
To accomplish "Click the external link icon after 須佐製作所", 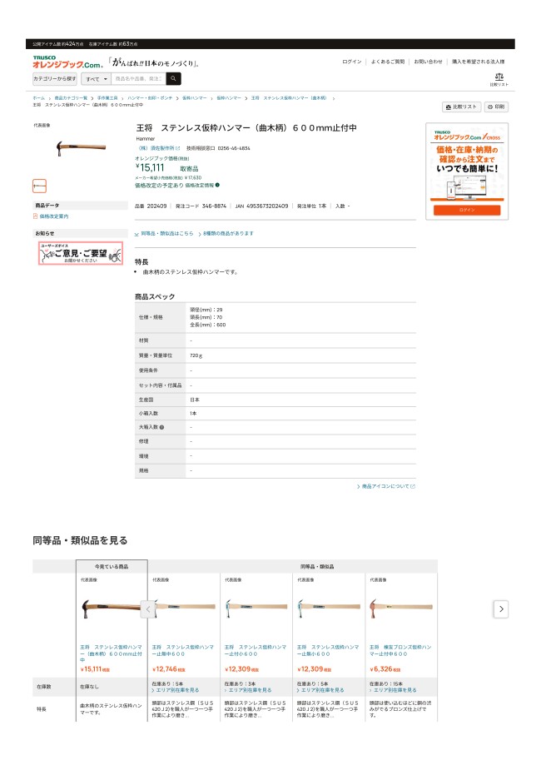I will click(x=178, y=148).
